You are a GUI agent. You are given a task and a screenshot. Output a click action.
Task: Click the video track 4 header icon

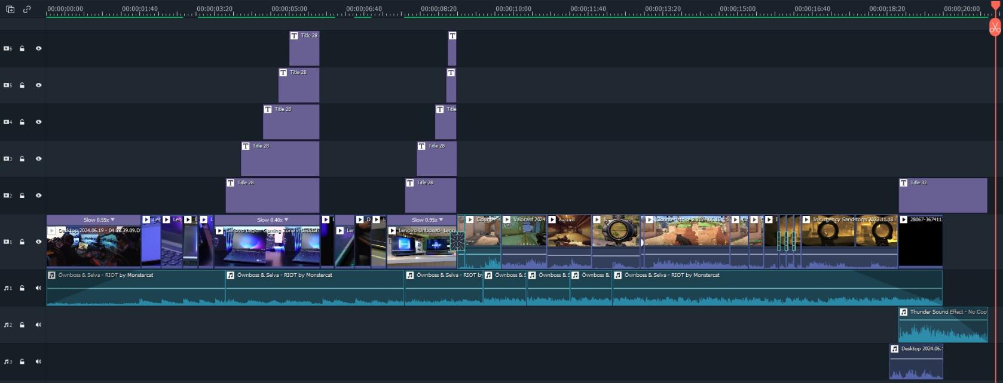point(8,122)
